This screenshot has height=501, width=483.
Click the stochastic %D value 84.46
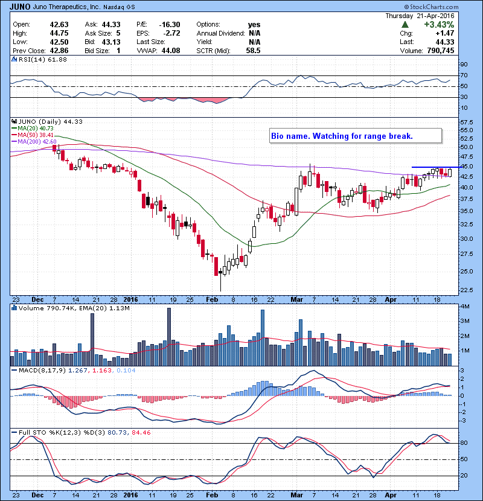pos(141,433)
